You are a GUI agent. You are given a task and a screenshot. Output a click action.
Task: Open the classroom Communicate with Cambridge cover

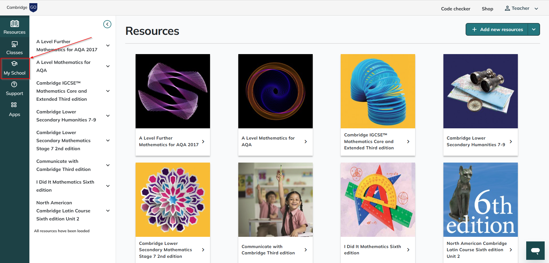(276, 200)
